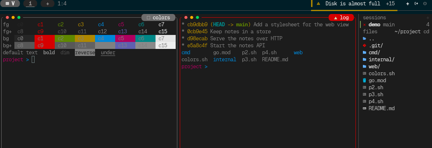Viewport: 432px width, 148px height.
Task: Click the red x beside the demo session
Action: tap(365, 25)
